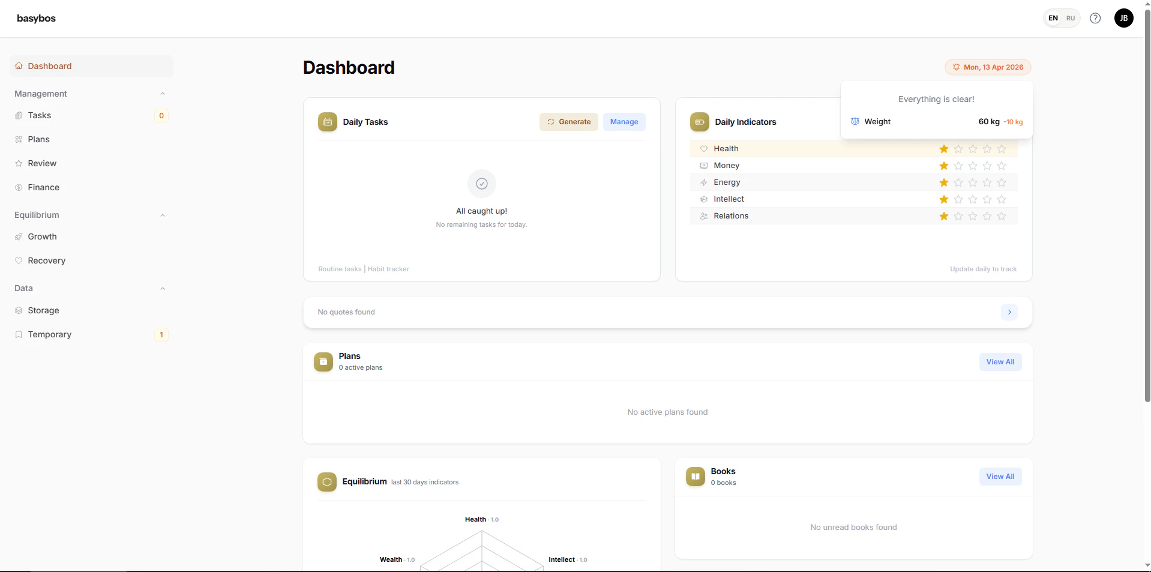Viewport: 1151px width, 572px height.
Task: Open Storage in the sidebar
Action: click(x=91, y=310)
